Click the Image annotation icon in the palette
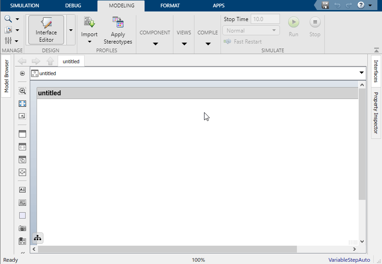This screenshot has height=264, width=382. (x=22, y=202)
